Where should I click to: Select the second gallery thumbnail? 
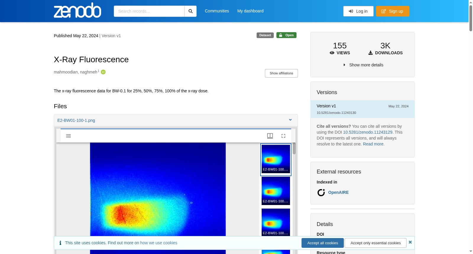click(x=276, y=191)
